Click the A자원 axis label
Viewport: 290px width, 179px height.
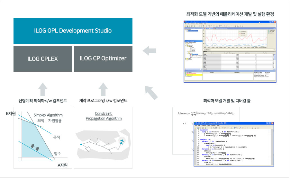coord(62,165)
